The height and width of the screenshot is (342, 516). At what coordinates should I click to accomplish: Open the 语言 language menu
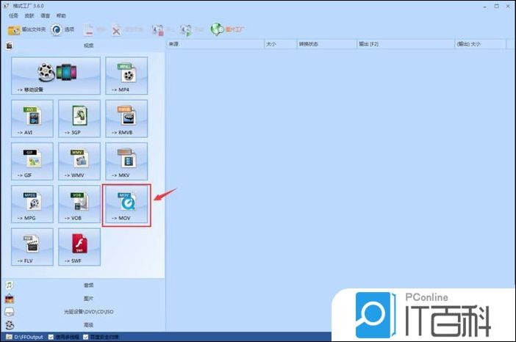(45, 15)
